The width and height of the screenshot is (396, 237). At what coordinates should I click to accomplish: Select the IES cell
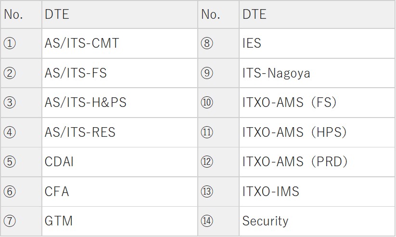tap(252, 43)
